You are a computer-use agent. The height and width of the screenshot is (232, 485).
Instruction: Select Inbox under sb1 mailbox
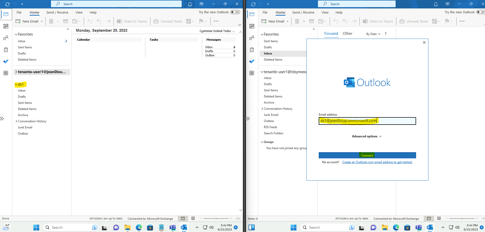click(22, 91)
